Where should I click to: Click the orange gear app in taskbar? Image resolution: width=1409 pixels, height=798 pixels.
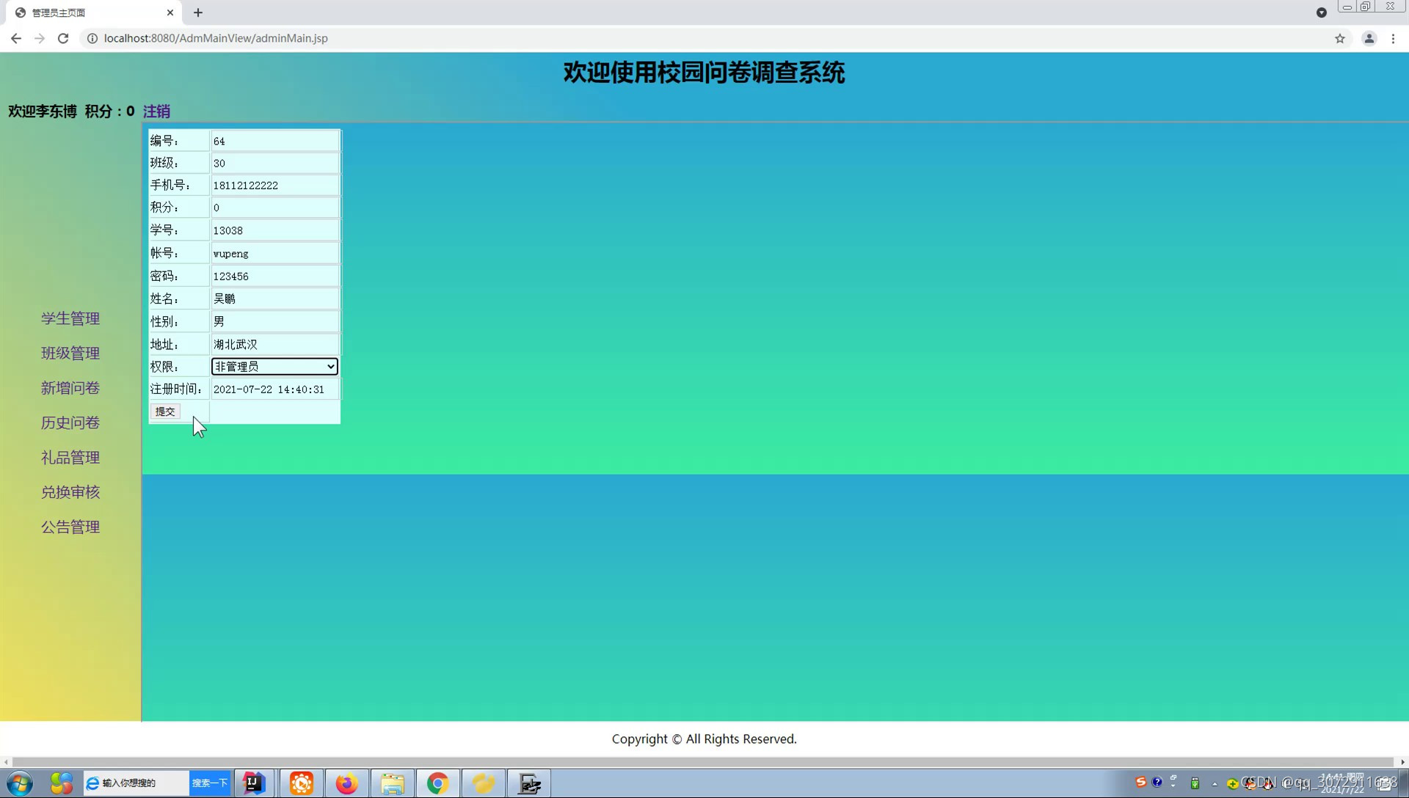[301, 783]
